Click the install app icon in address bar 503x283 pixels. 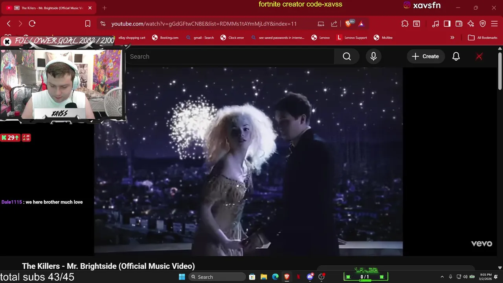(321, 24)
